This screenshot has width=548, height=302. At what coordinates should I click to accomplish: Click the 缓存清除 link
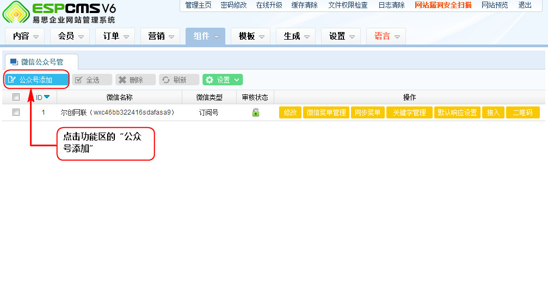point(304,5)
